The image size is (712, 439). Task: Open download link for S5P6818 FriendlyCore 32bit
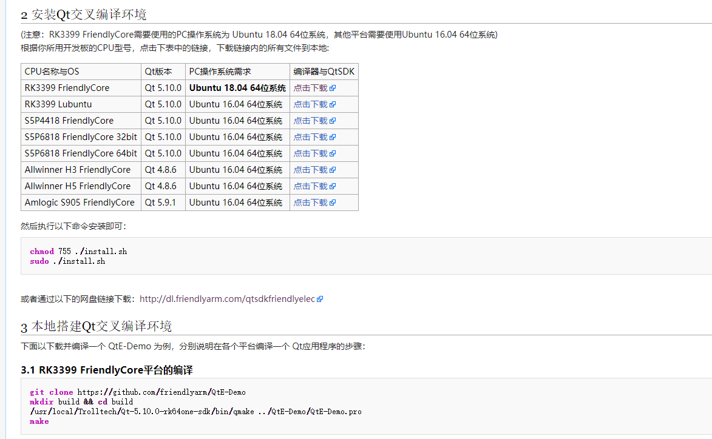click(x=311, y=137)
